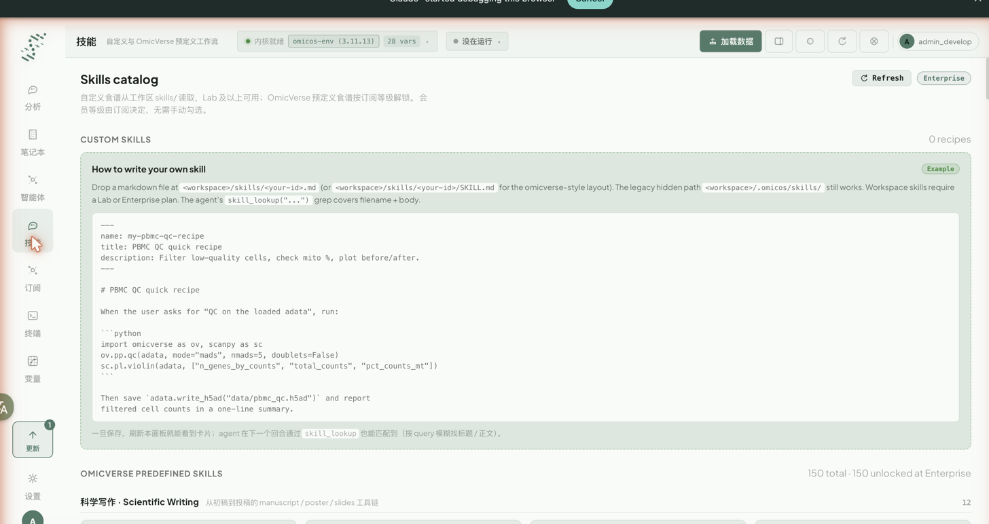The image size is (989, 524).
Task: Click the <workspace>/skills/<your-id>.md path
Action: pos(249,187)
